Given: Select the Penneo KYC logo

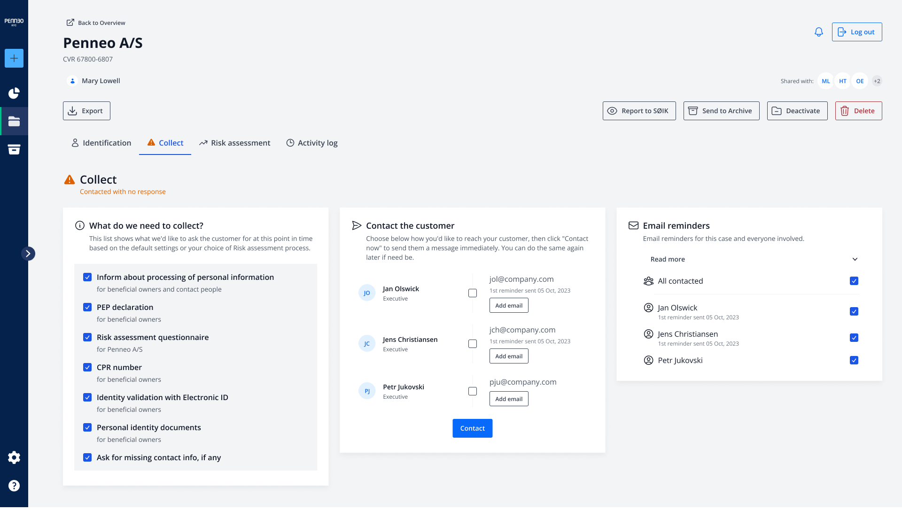Looking at the screenshot, I should 14,21.
